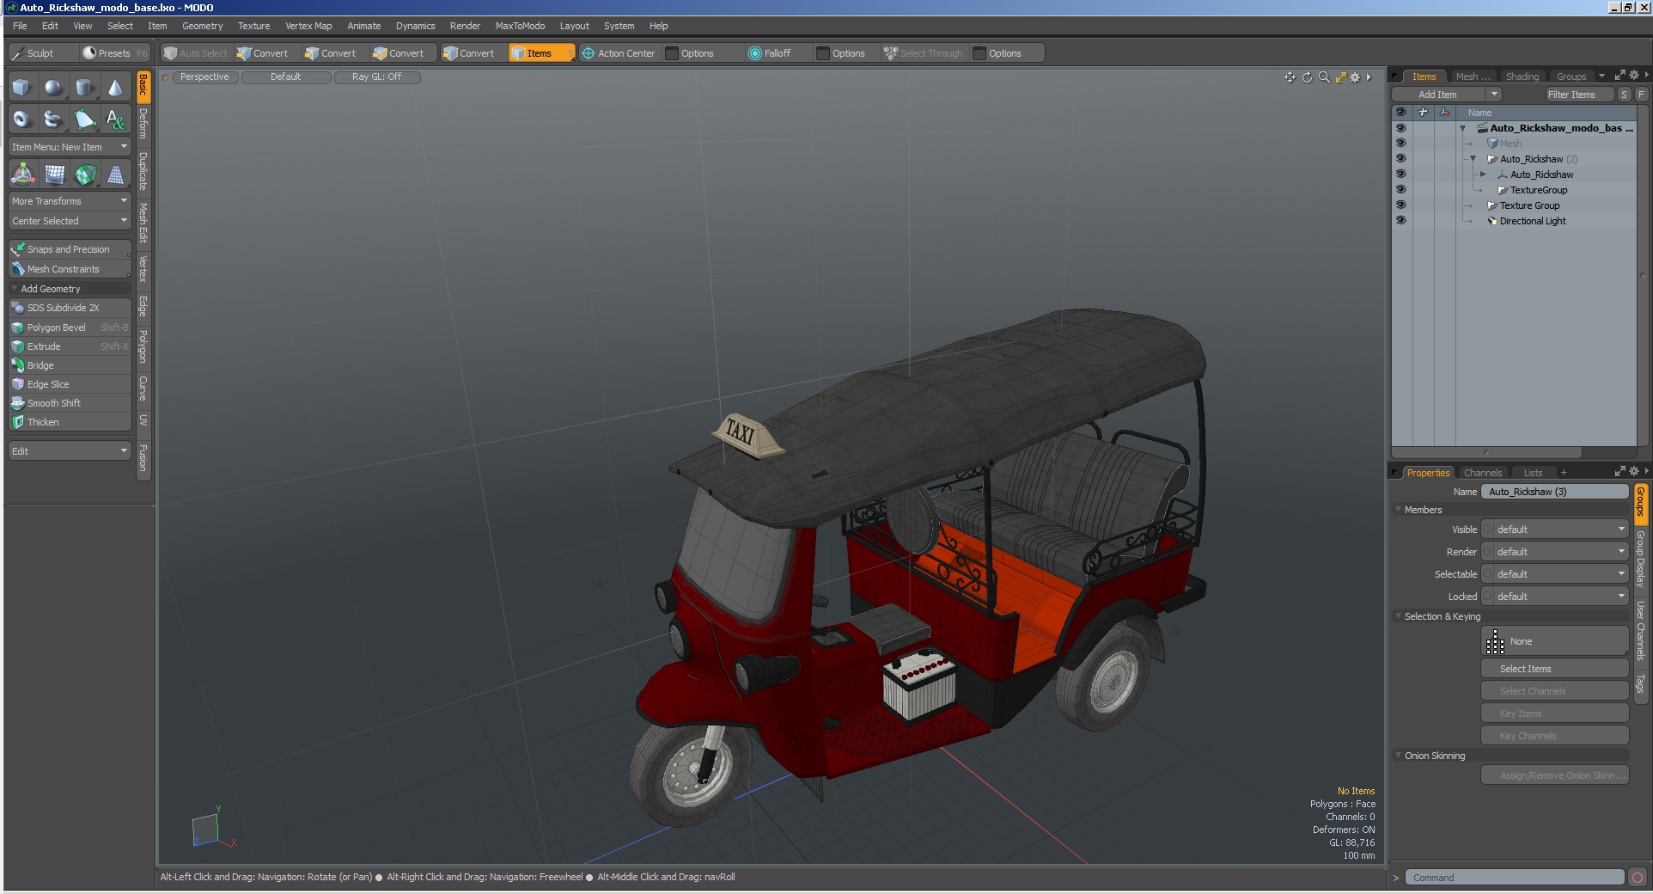Image resolution: width=1653 pixels, height=894 pixels.
Task: Select the Torus primitive tool
Action: coord(21,119)
